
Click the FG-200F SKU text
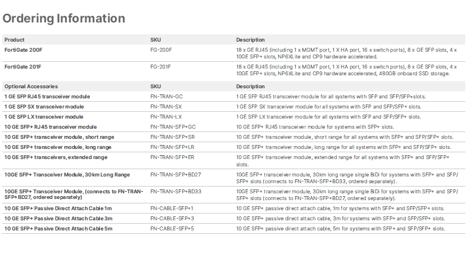tap(161, 50)
